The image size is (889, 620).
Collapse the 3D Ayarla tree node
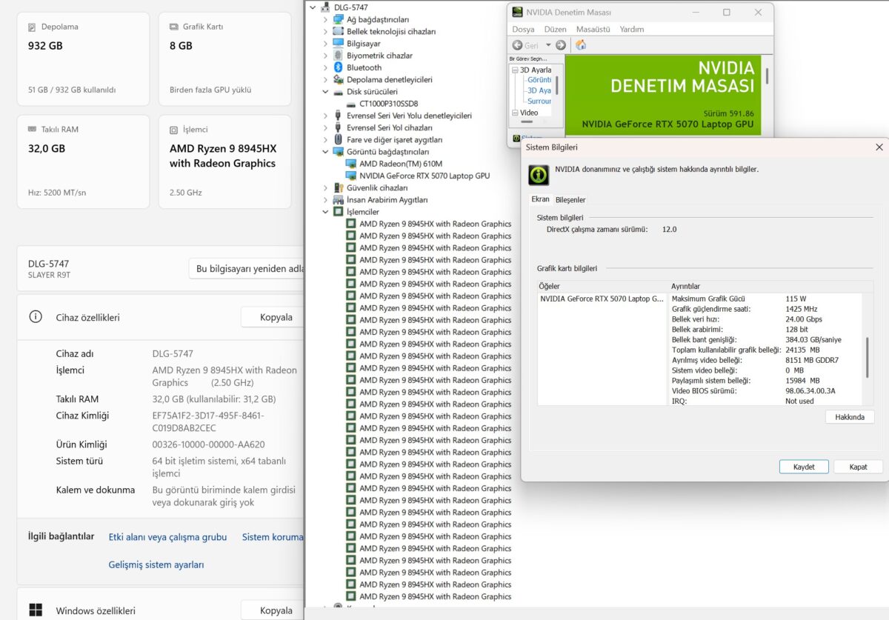pyautogui.click(x=515, y=70)
